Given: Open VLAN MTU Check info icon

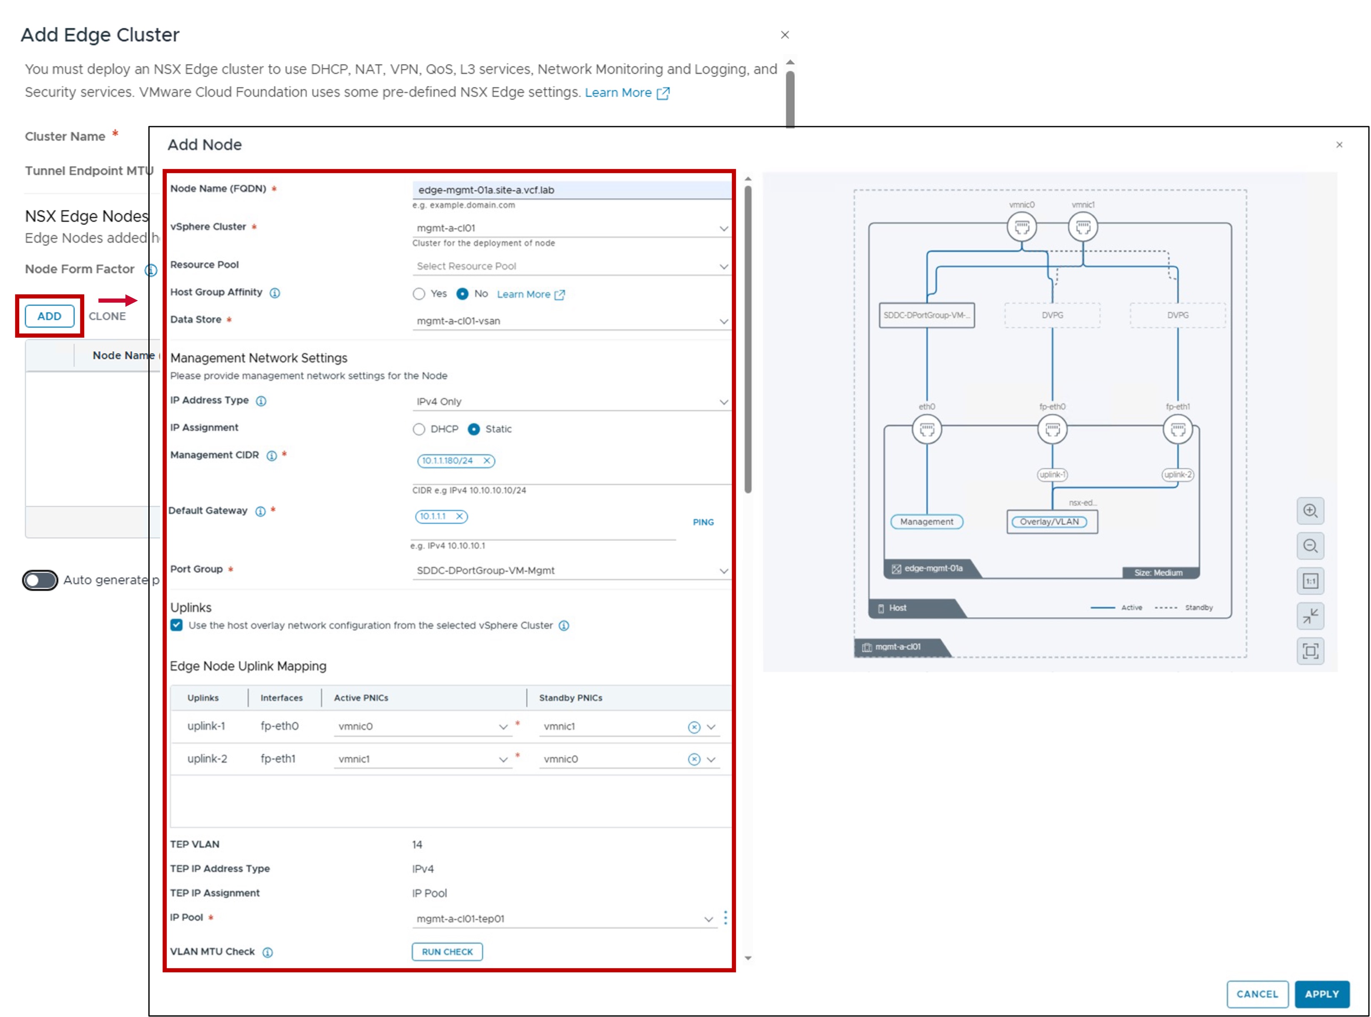Looking at the screenshot, I should pyautogui.click(x=268, y=952).
